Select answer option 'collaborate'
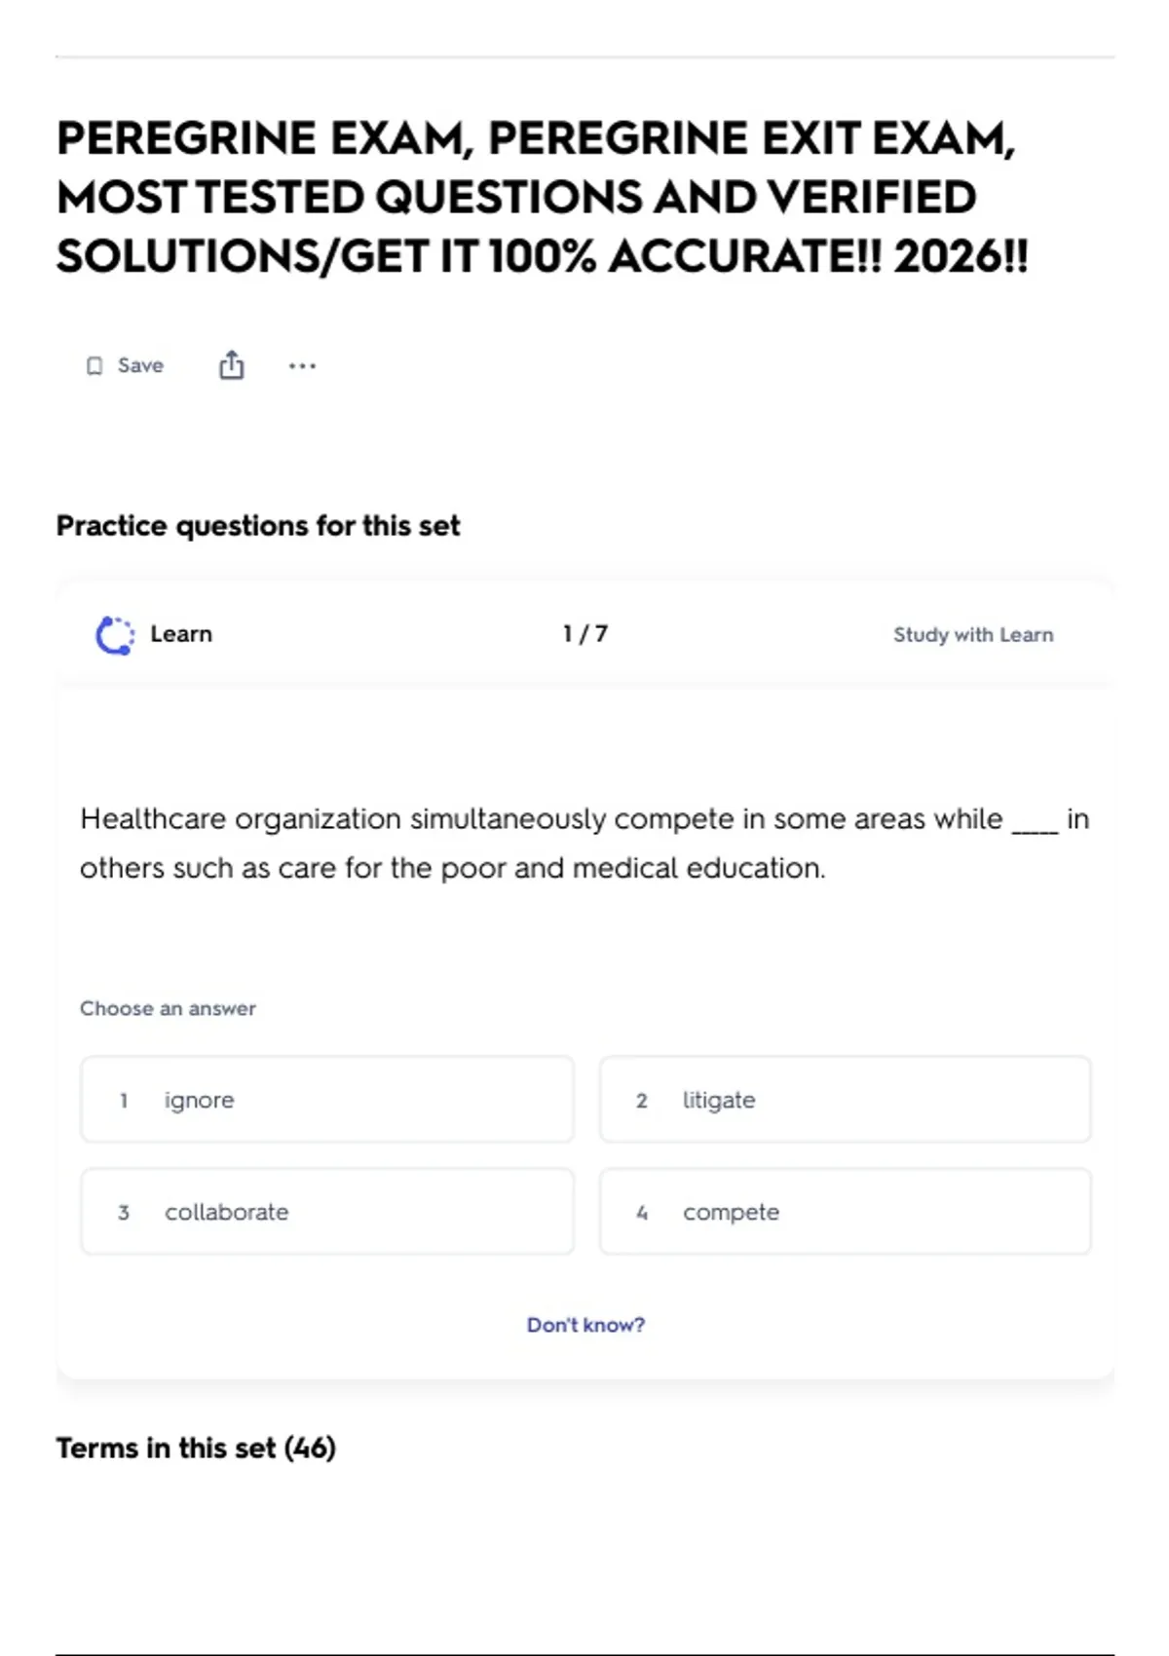 (327, 1212)
